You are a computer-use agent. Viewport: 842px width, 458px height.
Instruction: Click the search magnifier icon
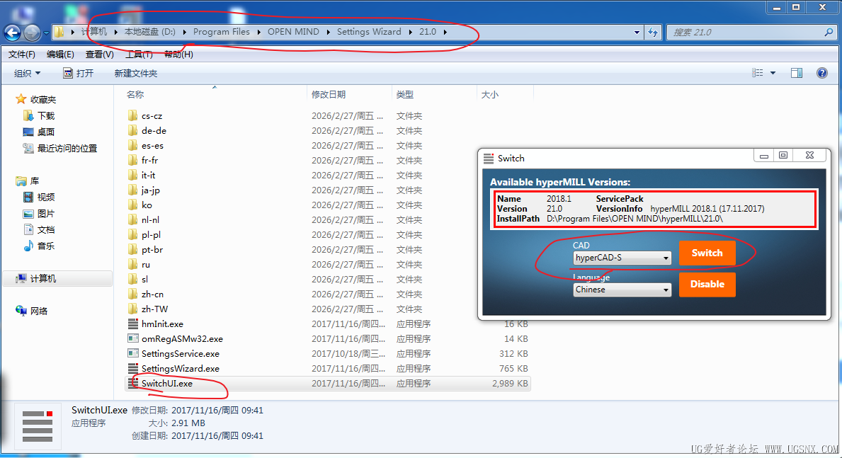(829, 33)
